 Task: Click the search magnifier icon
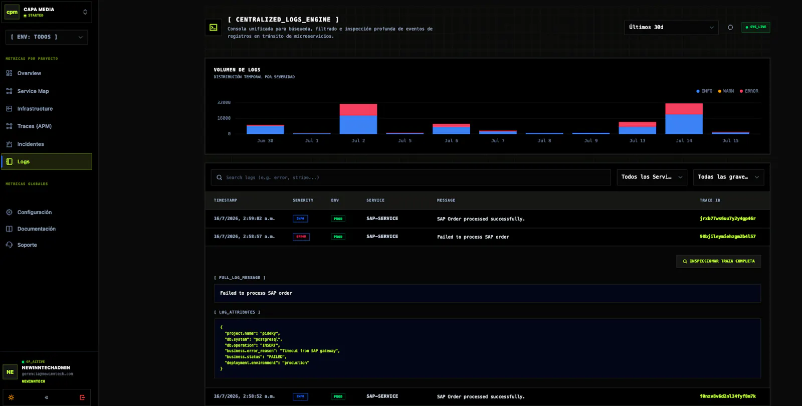(x=220, y=177)
